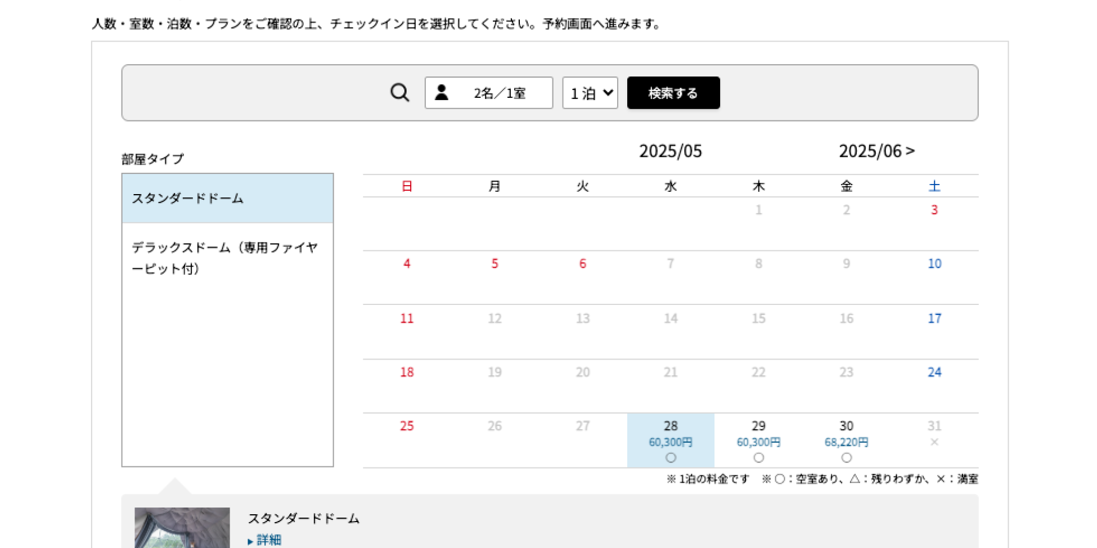The height and width of the screenshot is (548, 1097).
Task: Click the arrow beside the 詳細 link
Action: click(x=250, y=541)
